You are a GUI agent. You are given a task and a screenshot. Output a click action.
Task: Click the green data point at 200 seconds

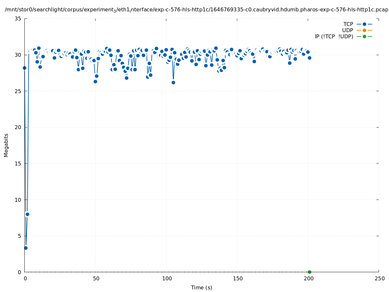pos(309,272)
